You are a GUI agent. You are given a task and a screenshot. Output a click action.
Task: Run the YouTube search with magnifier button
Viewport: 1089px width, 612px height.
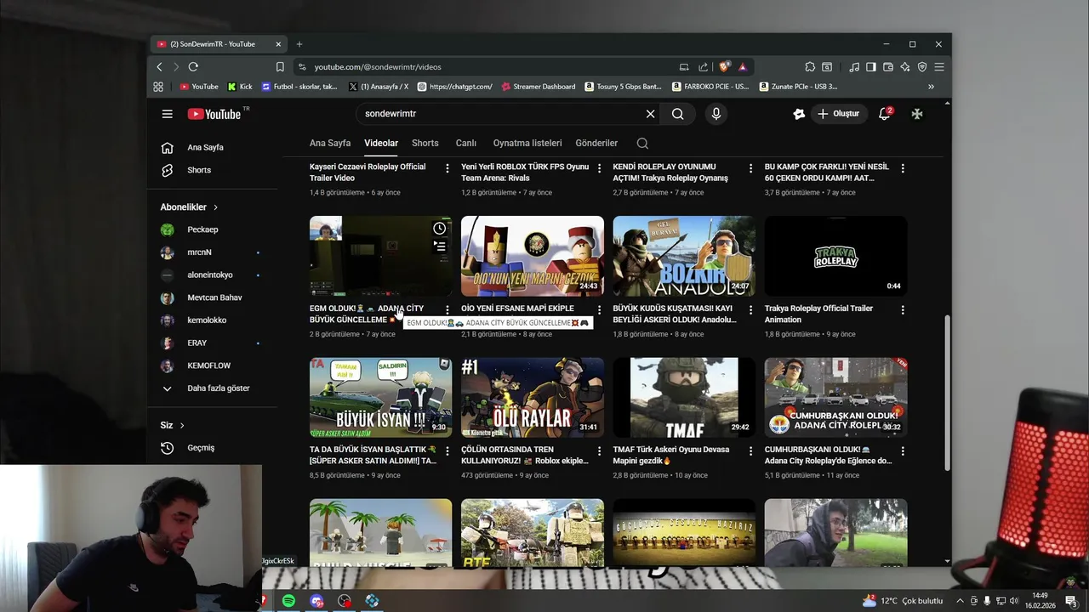coord(678,114)
